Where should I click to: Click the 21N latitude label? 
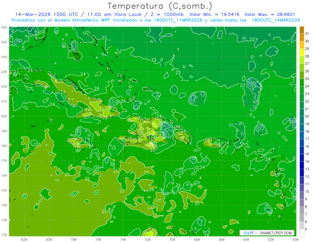[4, 101]
